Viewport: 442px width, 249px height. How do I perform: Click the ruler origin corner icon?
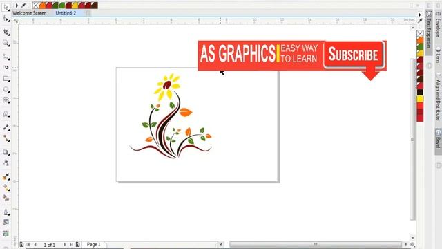pos(16,21)
